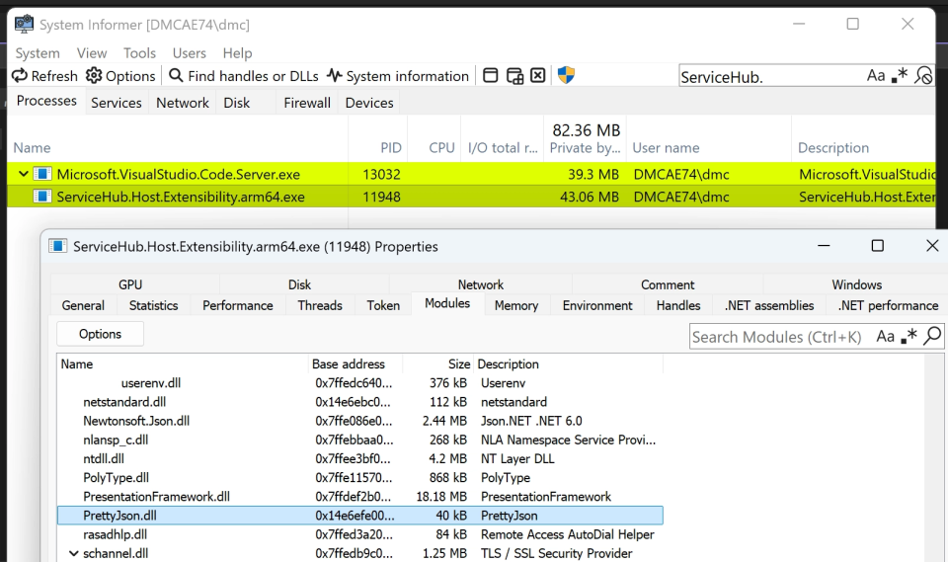Open the Windows tab
948x562 pixels.
point(857,284)
